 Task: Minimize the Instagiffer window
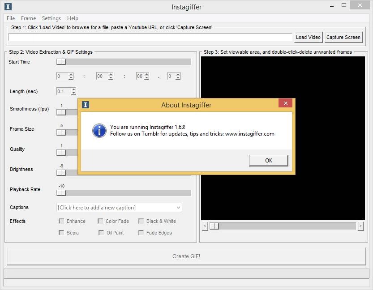(332, 6)
